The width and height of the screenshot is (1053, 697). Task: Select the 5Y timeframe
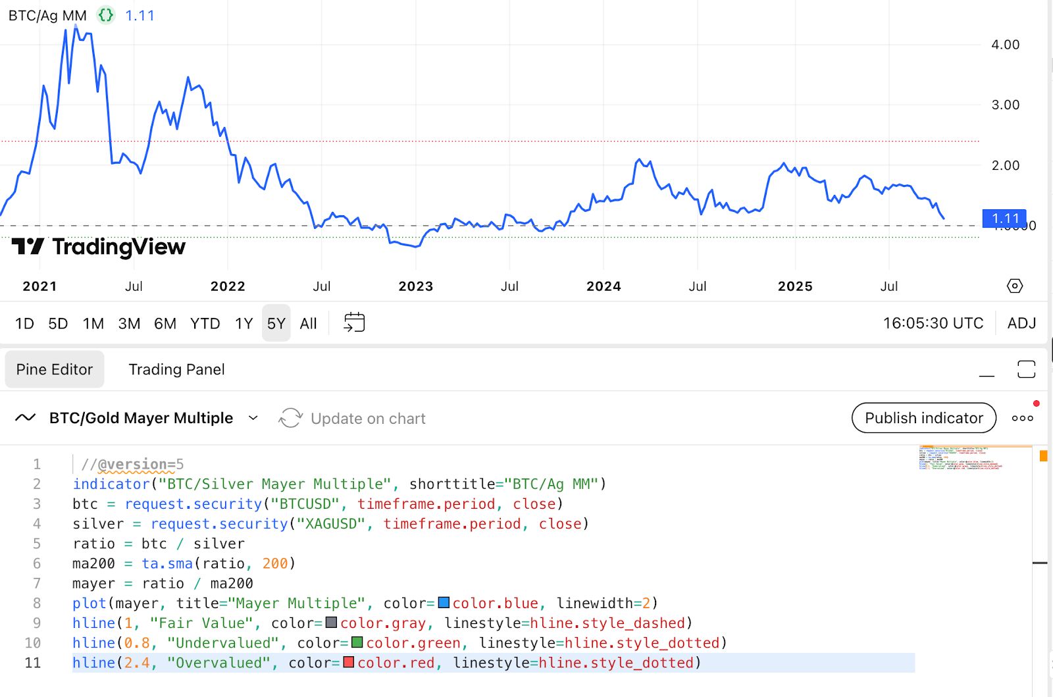276,323
